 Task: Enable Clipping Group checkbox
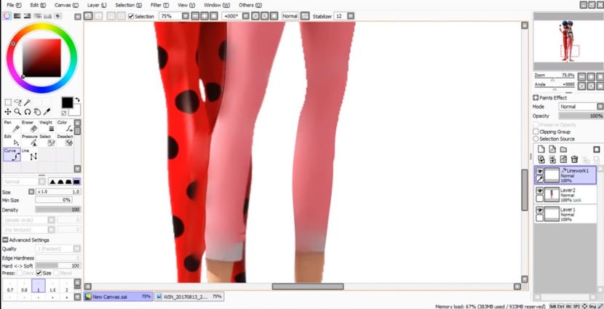[536, 132]
